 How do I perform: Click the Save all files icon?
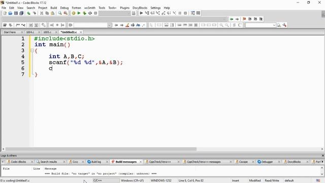[21, 13]
